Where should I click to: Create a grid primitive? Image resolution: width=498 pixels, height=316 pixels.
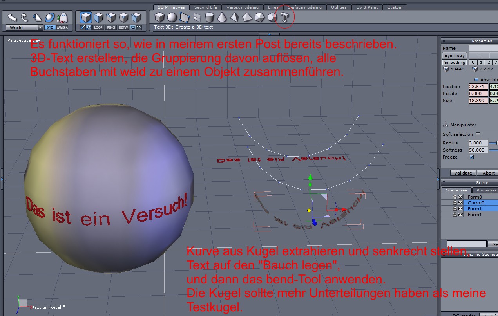coord(197,17)
